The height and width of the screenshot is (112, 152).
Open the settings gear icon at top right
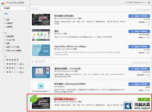click(149, 3)
